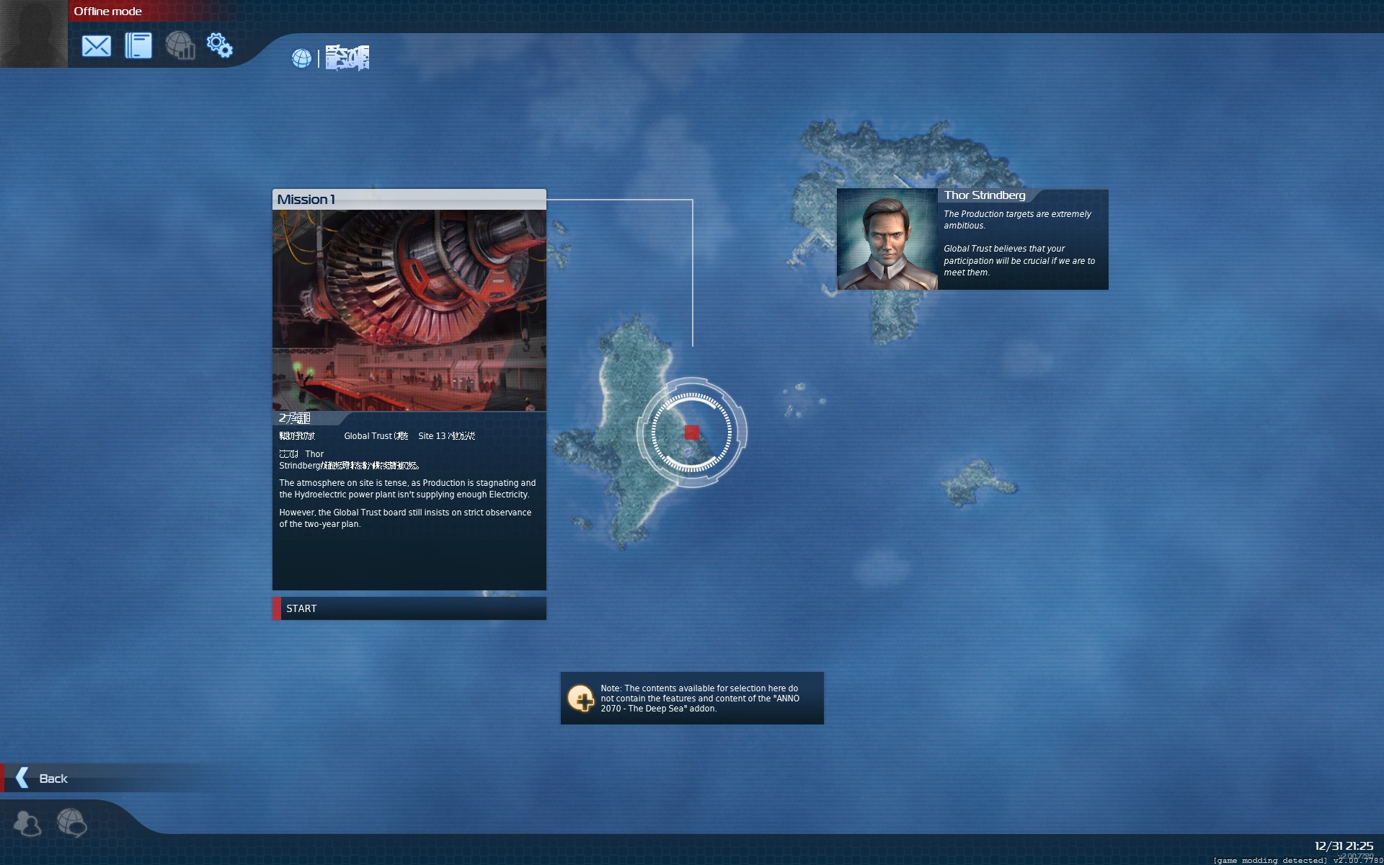Screen dimensions: 1384x865
Task: Open the logbook document icon
Action: [138, 45]
